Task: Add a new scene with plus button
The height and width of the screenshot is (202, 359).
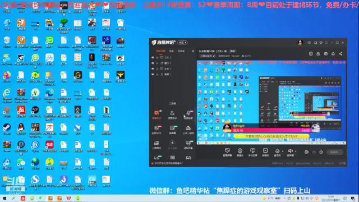Action: click(193, 51)
